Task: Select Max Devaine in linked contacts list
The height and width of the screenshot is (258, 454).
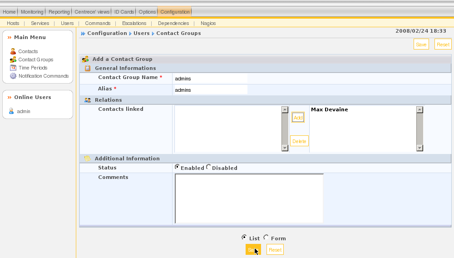Action: (x=329, y=109)
